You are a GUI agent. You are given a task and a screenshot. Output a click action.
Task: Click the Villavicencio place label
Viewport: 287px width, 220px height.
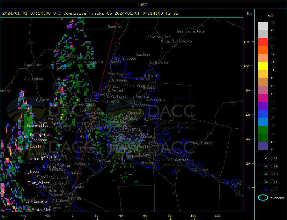(x=71, y=56)
